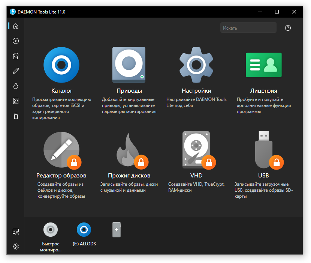Maximize the DAEMON Tools window
311x263 pixels.
point(277,12)
